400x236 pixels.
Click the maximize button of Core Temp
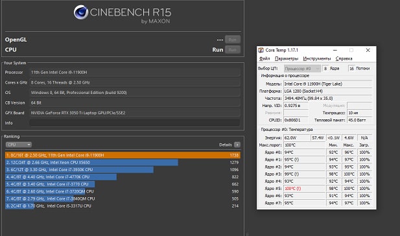pyautogui.click(x=351, y=51)
